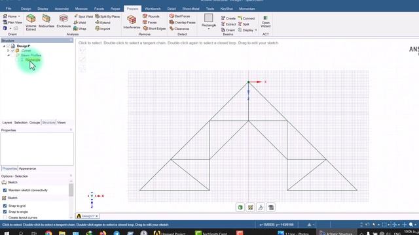Select the Rectangle item in Structure tree
The height and width of the screenshot is (235, 419).
[x=33, y=60]
